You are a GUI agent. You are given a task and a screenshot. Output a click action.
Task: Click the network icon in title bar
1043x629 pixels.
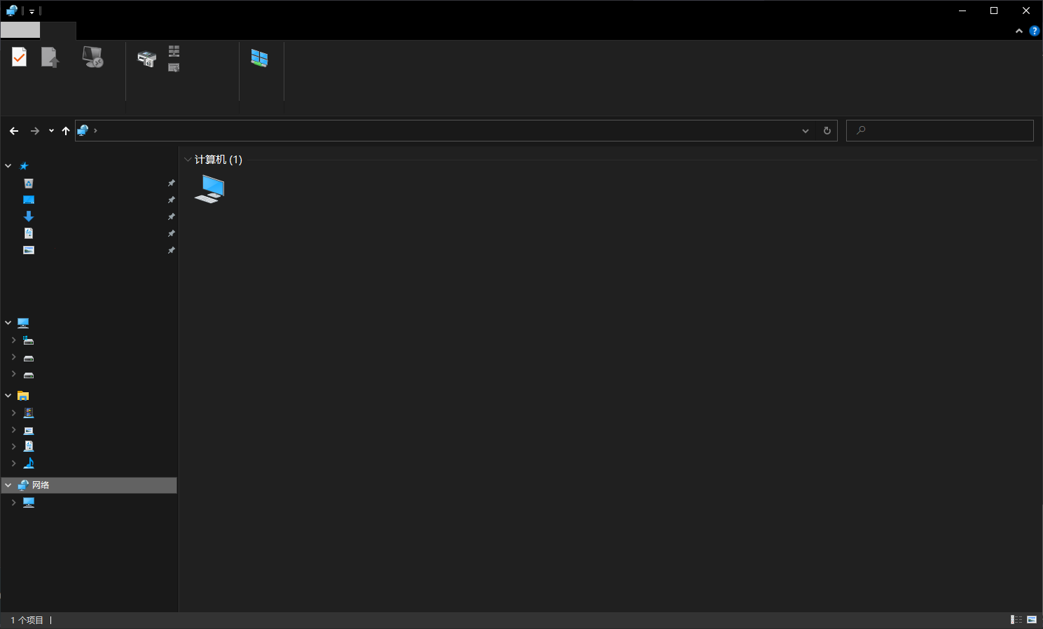(x=12, y=11)
